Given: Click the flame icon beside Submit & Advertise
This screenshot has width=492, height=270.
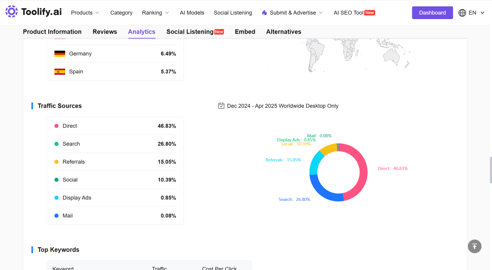Looking at the screenshot, I should click(265, 13).
